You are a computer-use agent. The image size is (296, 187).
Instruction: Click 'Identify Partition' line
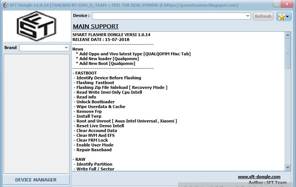coord(93,164)
